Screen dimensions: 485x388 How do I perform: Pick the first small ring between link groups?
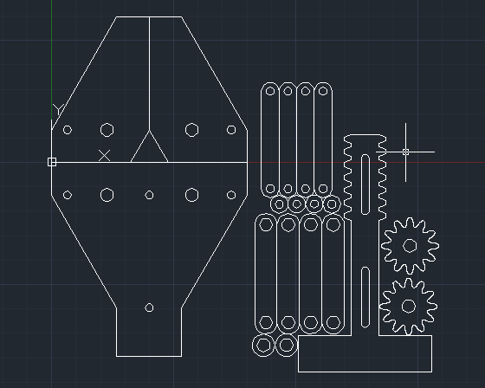click(279, 204)
